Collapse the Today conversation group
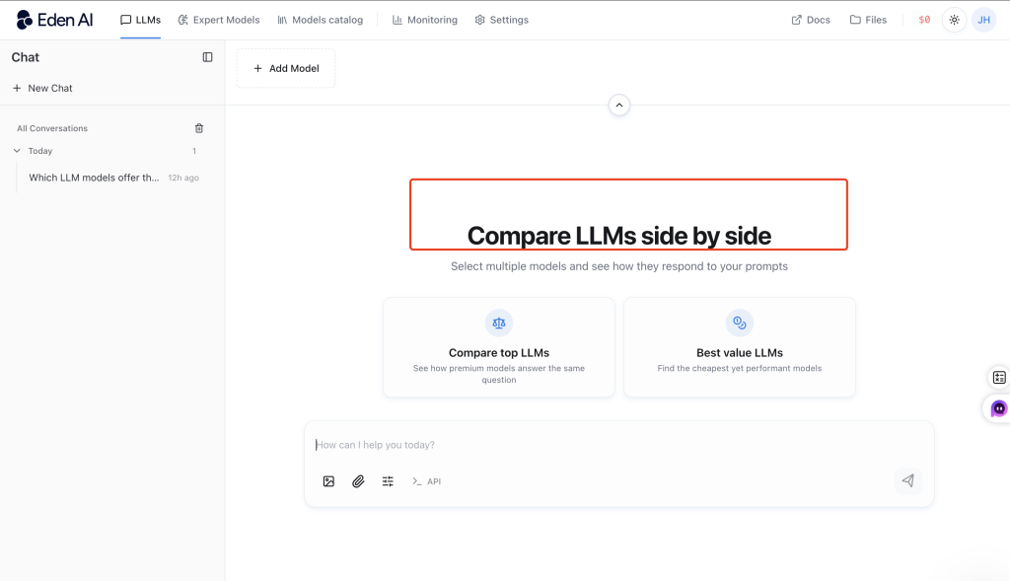This screenshot has height=581, width=1010. (x=17, y=151)
